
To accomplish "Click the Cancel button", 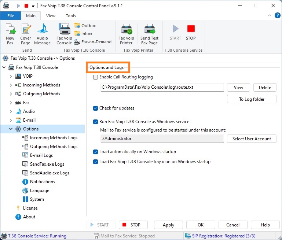I will [233, 225].
